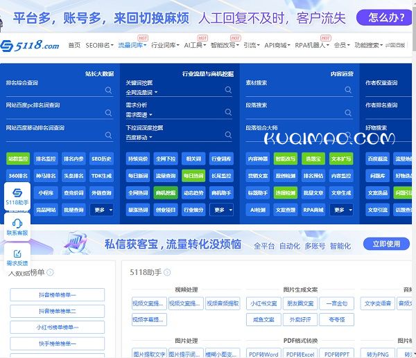
Task: Open the 文字变语音 helper tool
Action: tap(378, 303)
